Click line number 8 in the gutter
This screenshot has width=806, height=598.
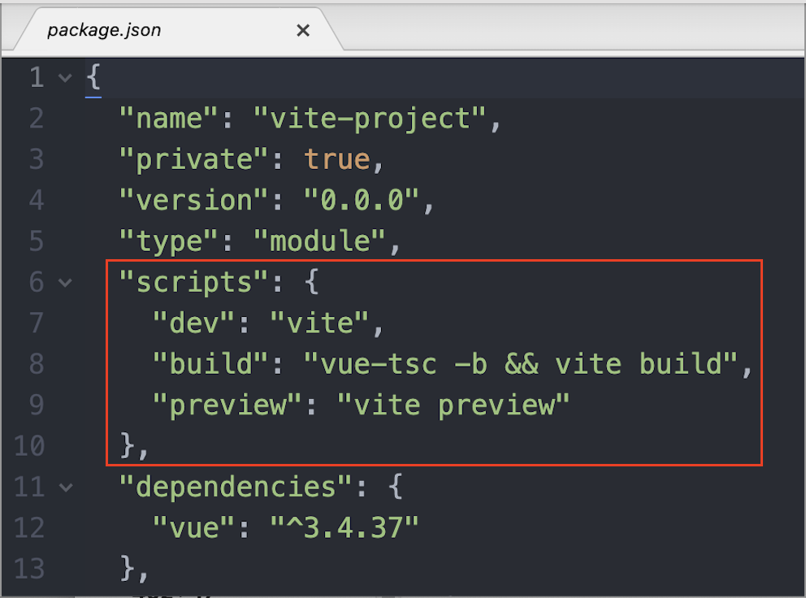[36, 363]
